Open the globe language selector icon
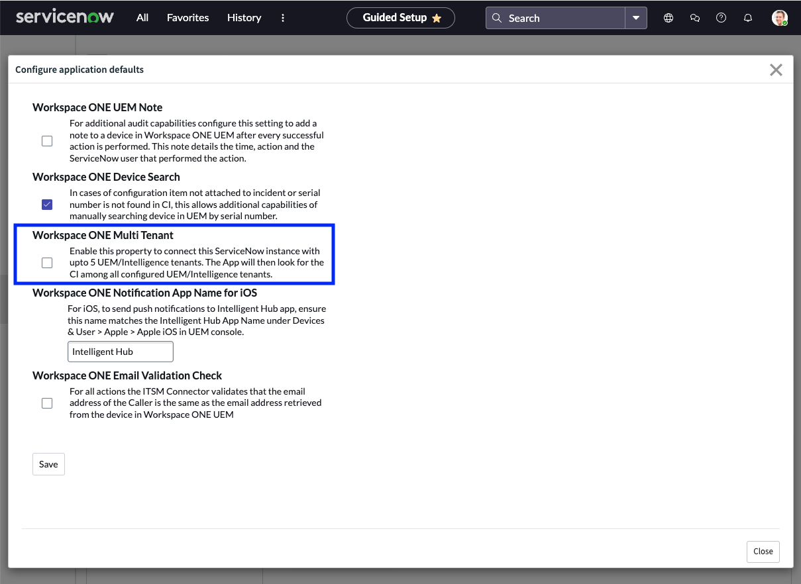Image resolution: width=801 pixels, height=584 pixels. (x=668, y=18)
